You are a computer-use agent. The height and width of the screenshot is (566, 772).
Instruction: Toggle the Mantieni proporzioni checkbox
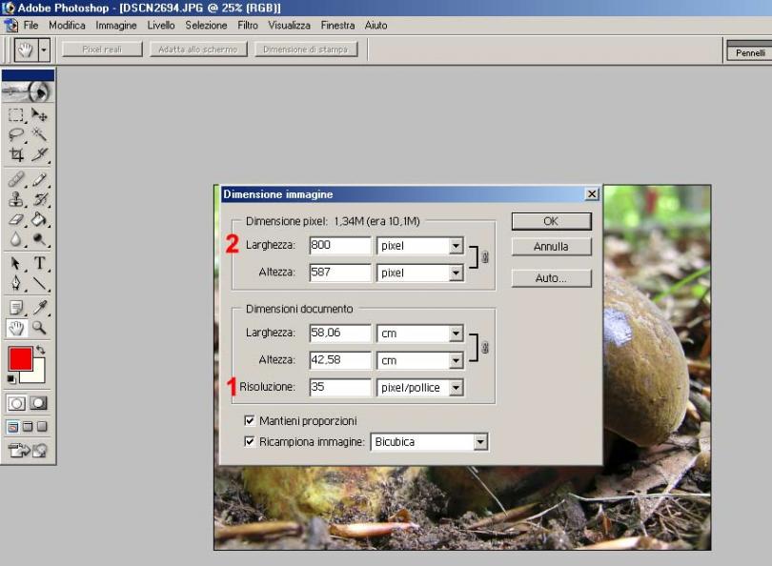coord(250,420)
